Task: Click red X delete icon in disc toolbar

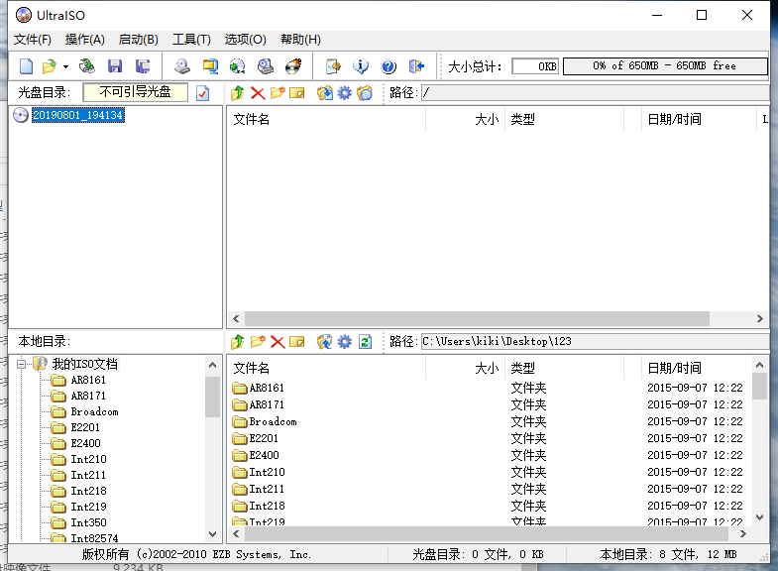Action: (x=258, y=93)
